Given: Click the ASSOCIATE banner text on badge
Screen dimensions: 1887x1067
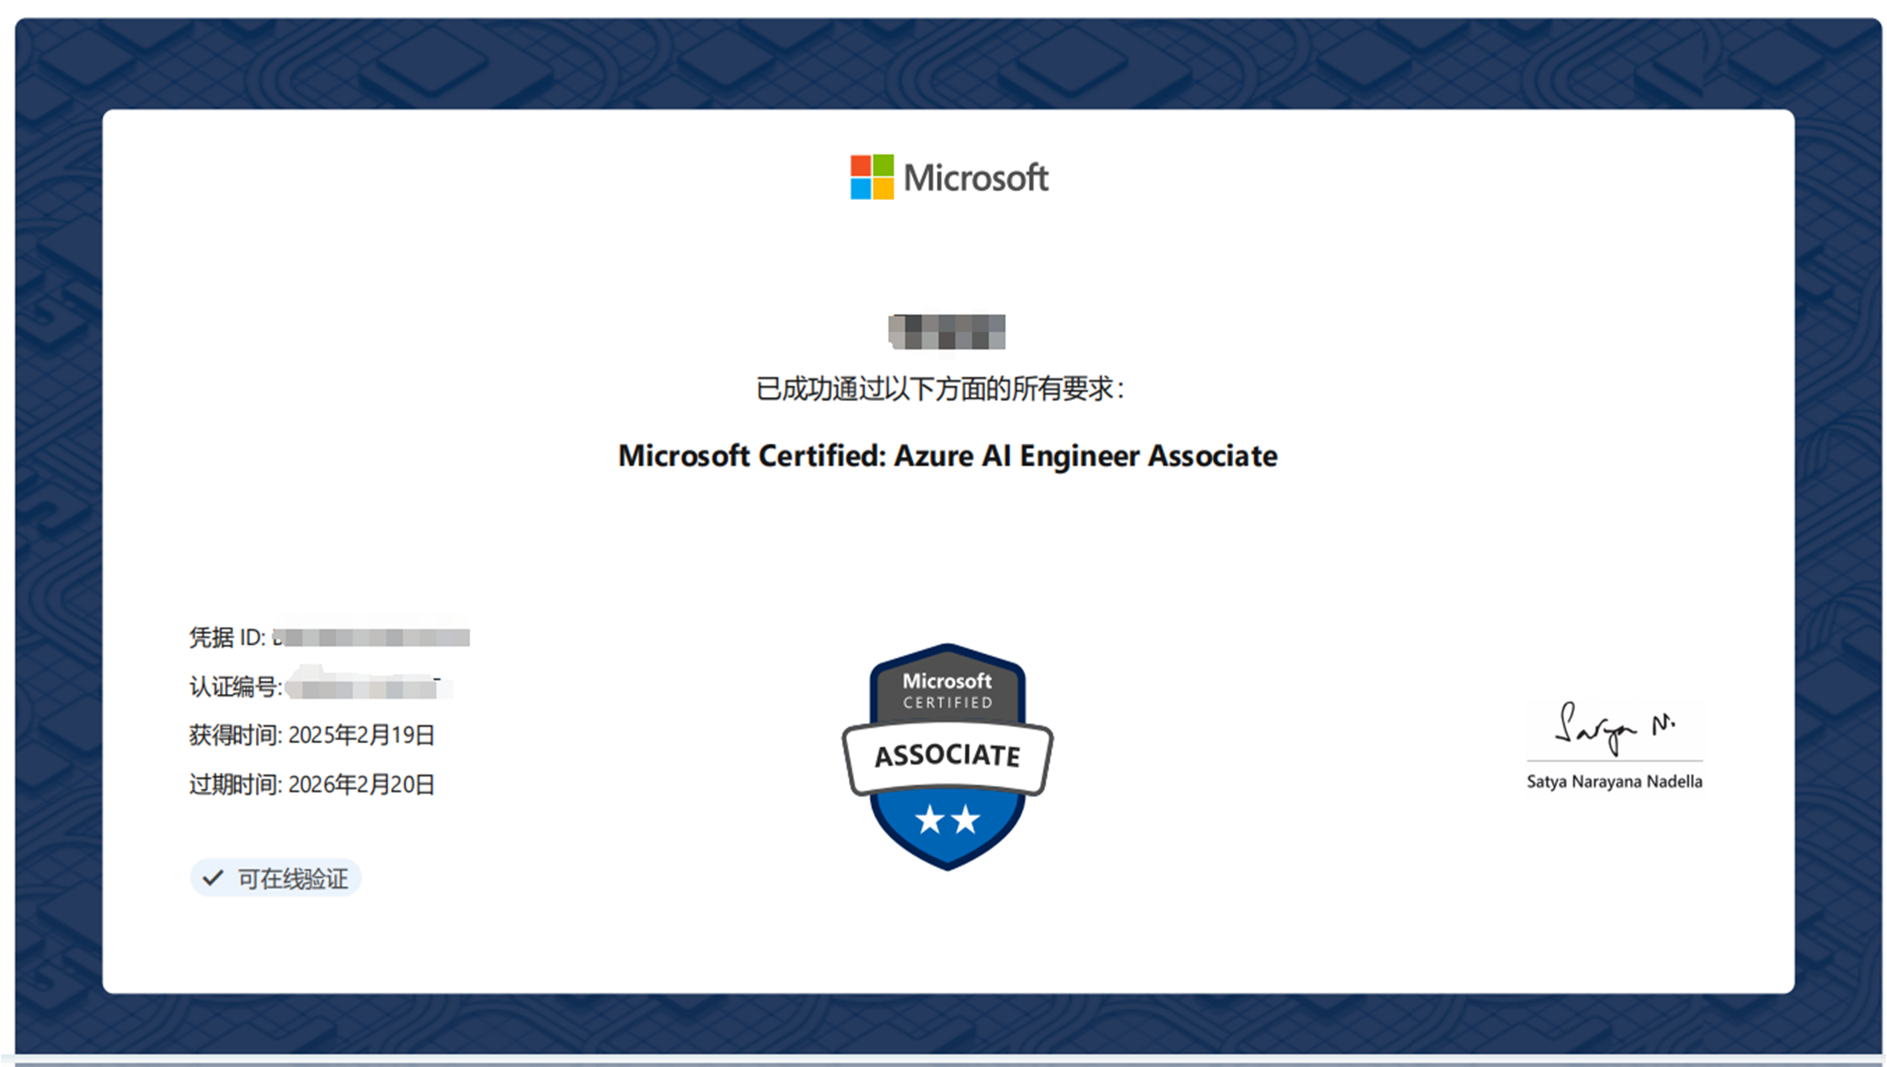Looking at the screenshot, I should tap(947, 755).
